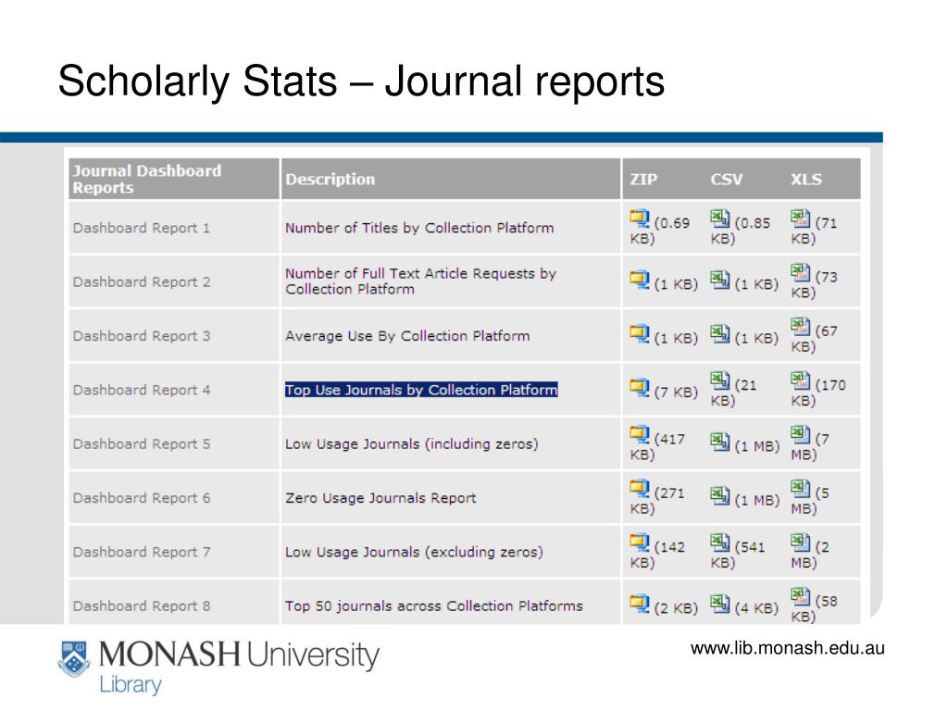Click the (0.69 KB) ZIP size text
Image resolution: width=948 pixels, height=711 pixels.
[660, 231]
